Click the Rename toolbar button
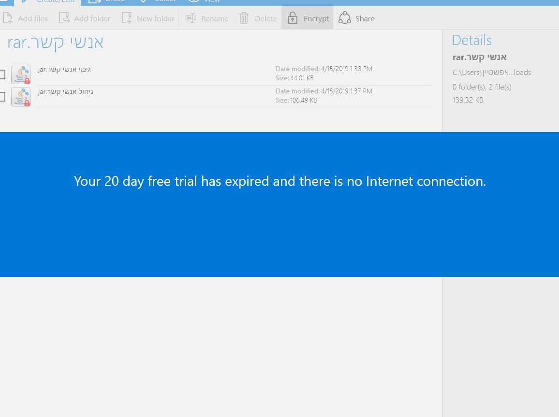 click(x=207, y=18)
